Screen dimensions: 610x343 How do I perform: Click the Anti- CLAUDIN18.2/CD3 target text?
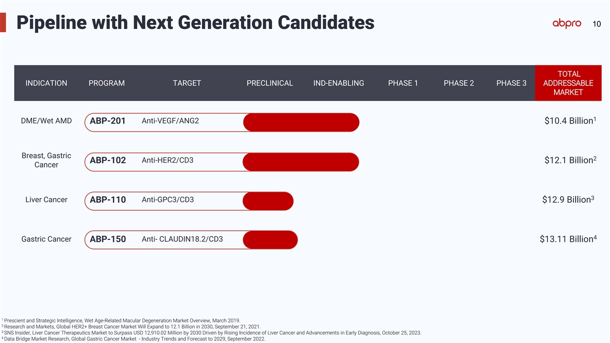[182, 239]
